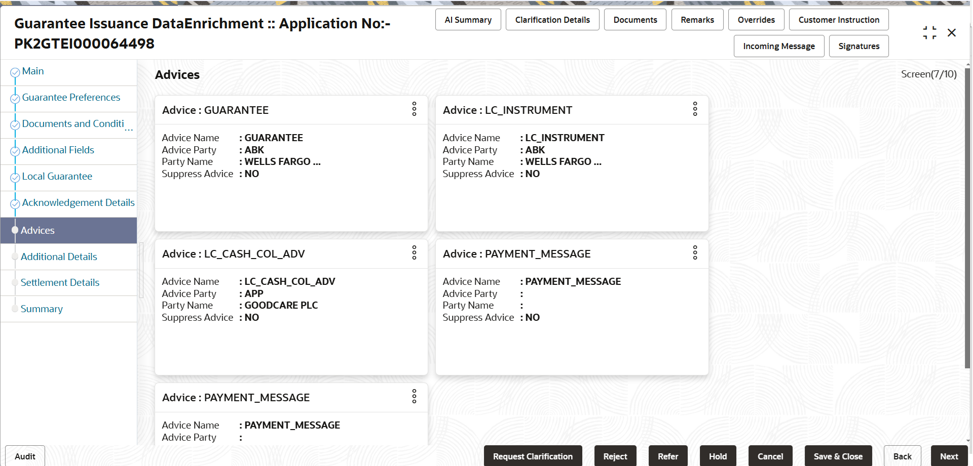The width and height of the screenshot is (973, 466).
Task: Go to Main step in sidebar
Action: (33, 71)
